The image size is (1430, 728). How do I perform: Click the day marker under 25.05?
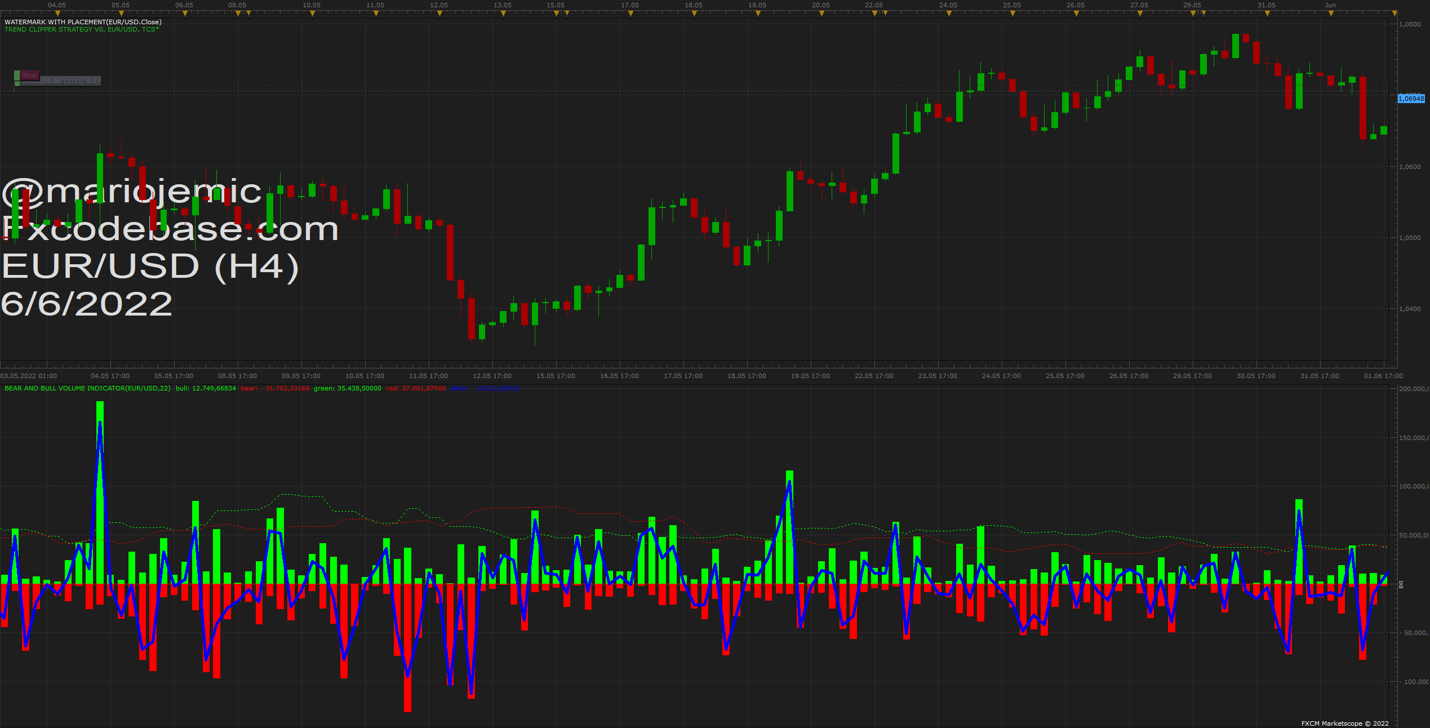click(1012, 14)
